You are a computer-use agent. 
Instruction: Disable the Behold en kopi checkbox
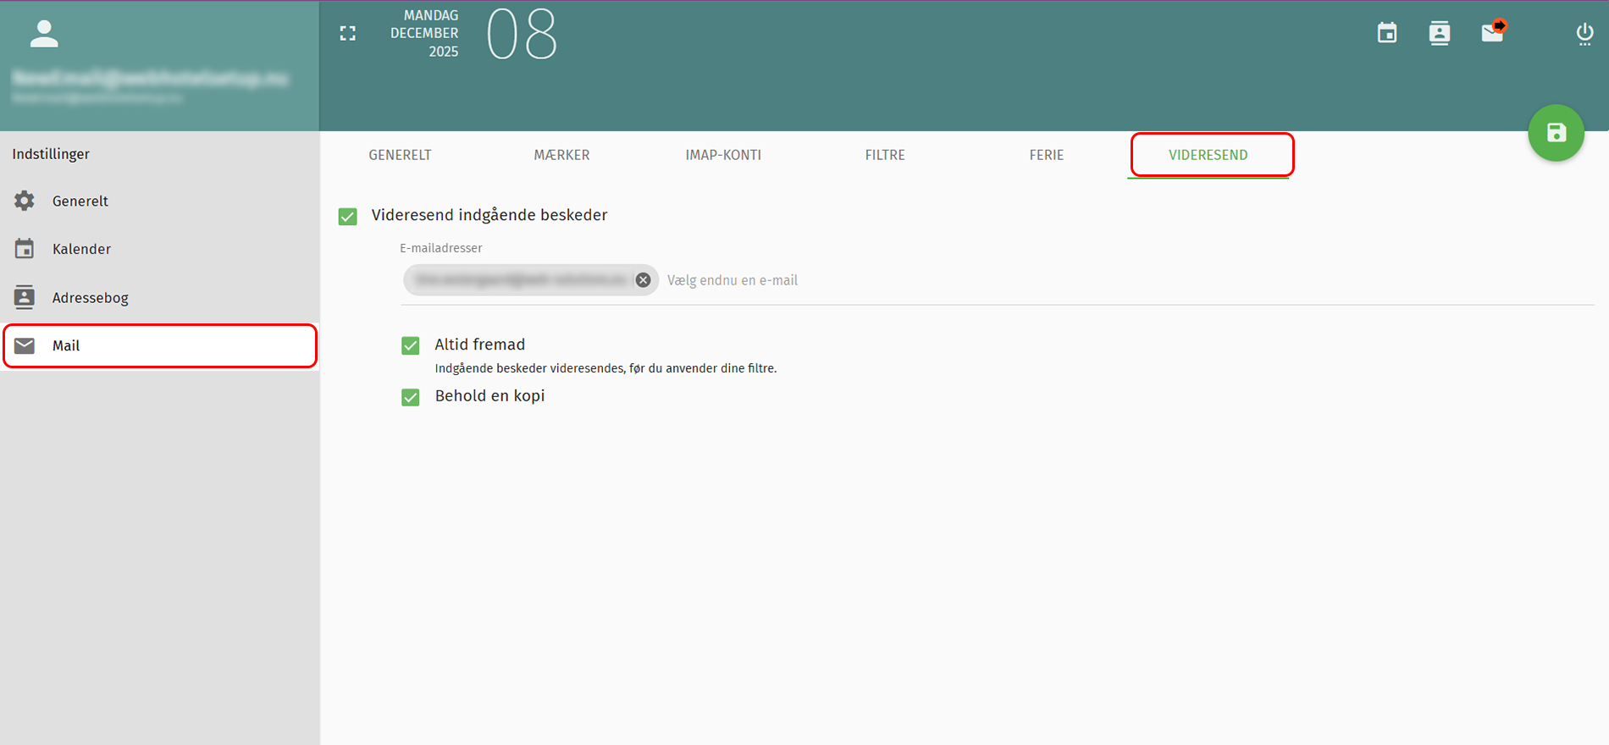coord(411,397)
